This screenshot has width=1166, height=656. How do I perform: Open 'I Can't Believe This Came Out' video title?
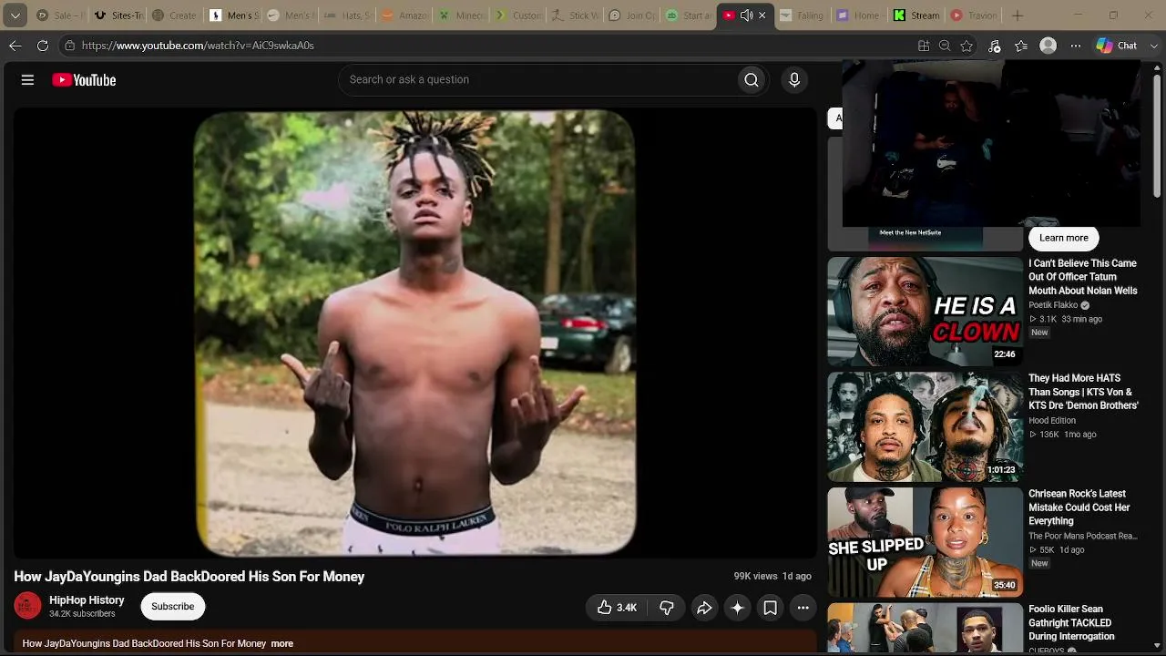point(1083,277)
